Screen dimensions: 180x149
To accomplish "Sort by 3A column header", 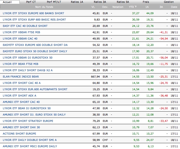I will (161, 7).
